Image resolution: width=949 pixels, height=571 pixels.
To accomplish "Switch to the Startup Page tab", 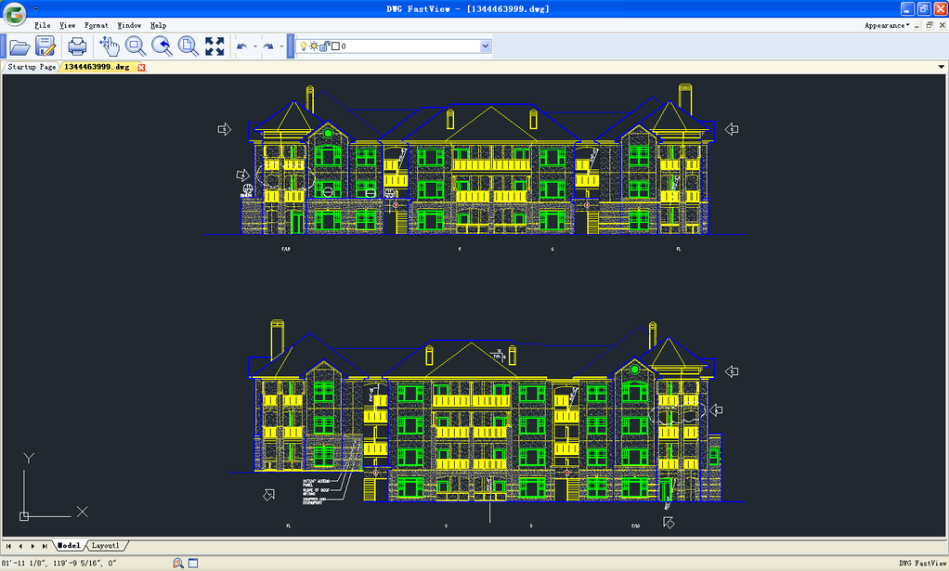I will coord(32,67).
